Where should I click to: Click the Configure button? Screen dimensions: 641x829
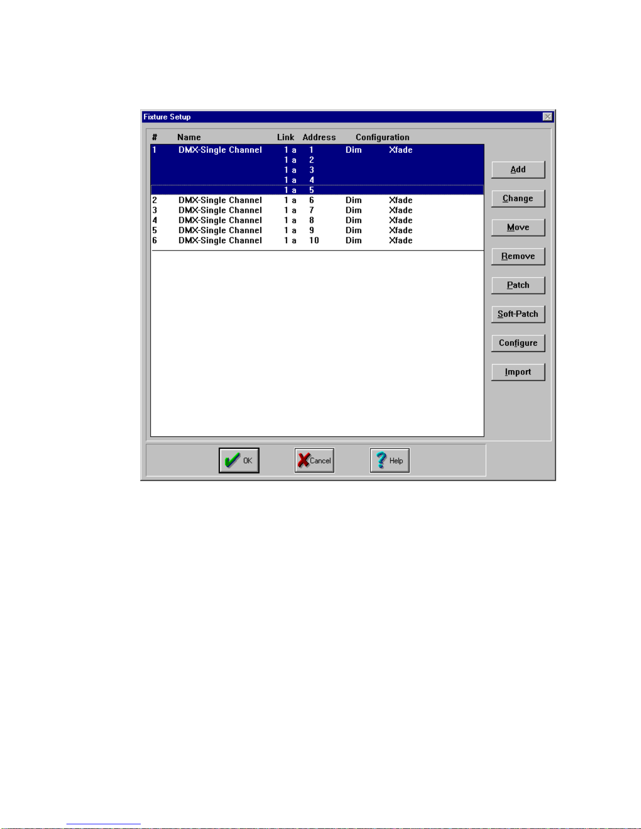pyautogui.click(x=518, y=343)
